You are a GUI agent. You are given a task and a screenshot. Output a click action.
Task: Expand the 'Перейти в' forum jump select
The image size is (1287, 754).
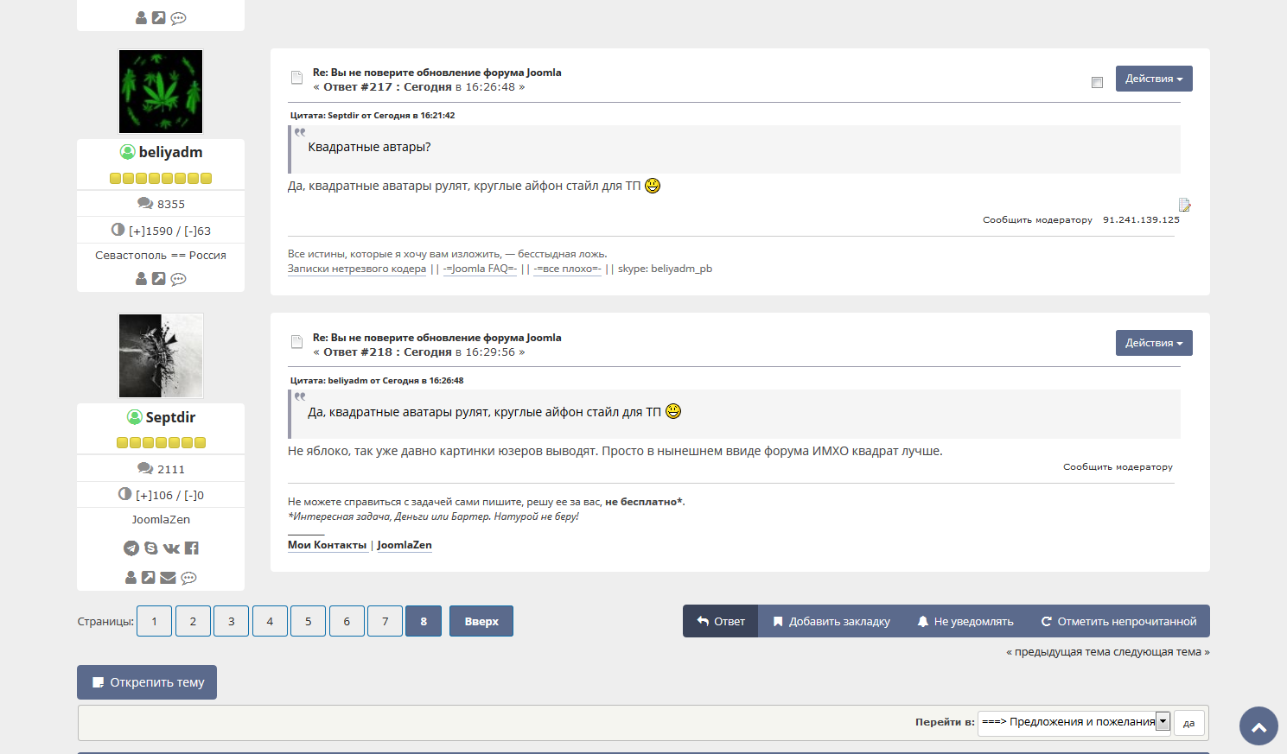1074,722
